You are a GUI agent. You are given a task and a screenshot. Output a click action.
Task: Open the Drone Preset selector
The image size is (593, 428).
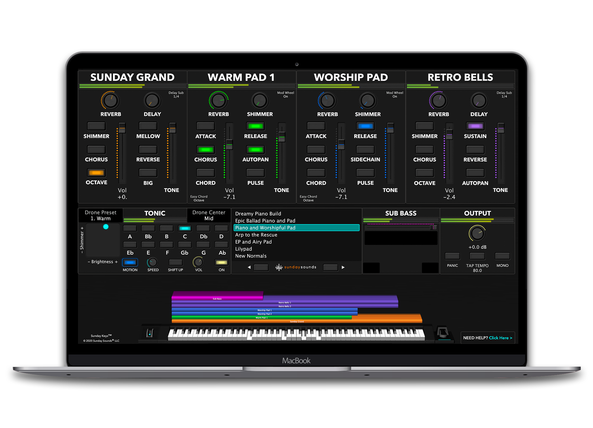pos(101,215)
